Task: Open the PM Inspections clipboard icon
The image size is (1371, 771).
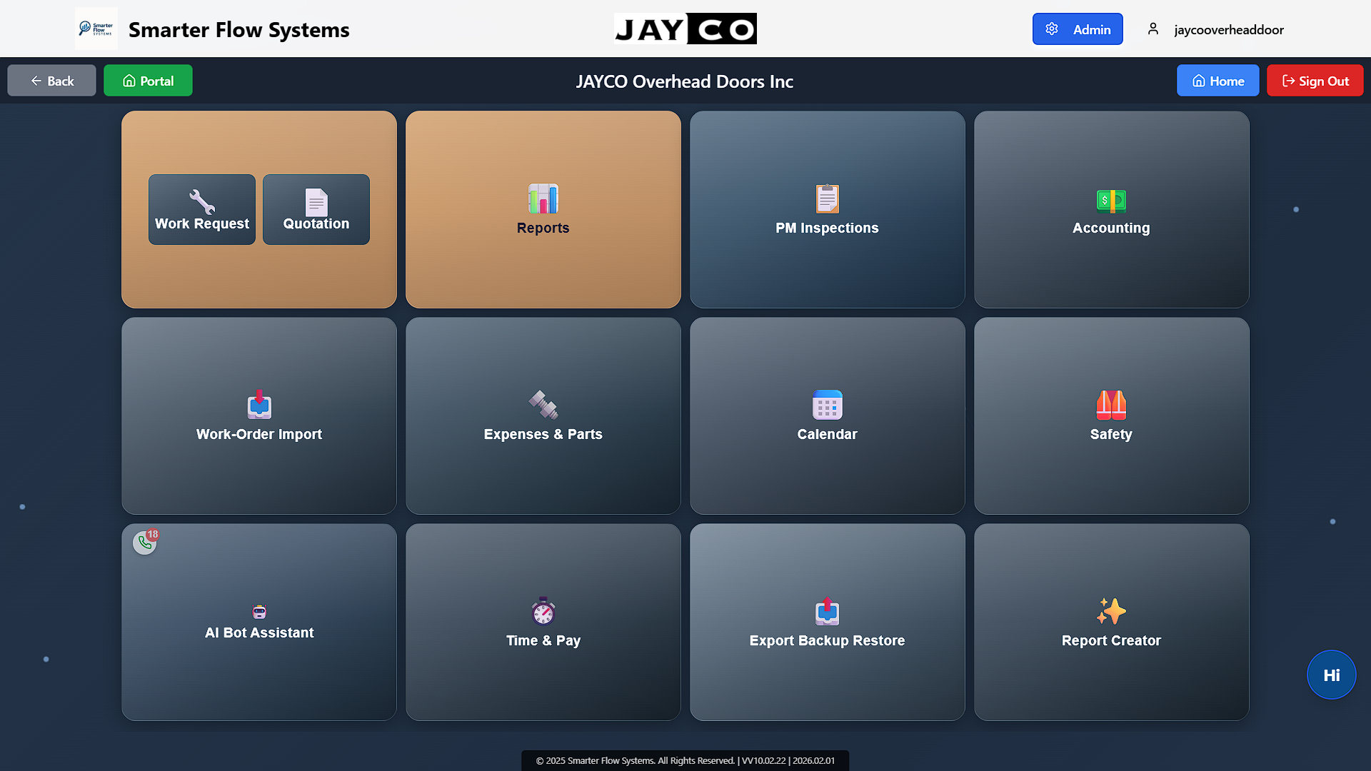Action: point(827,199)
